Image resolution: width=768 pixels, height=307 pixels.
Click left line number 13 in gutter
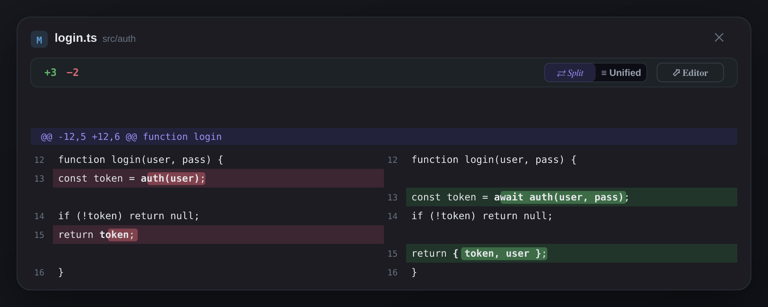[39, 179]
